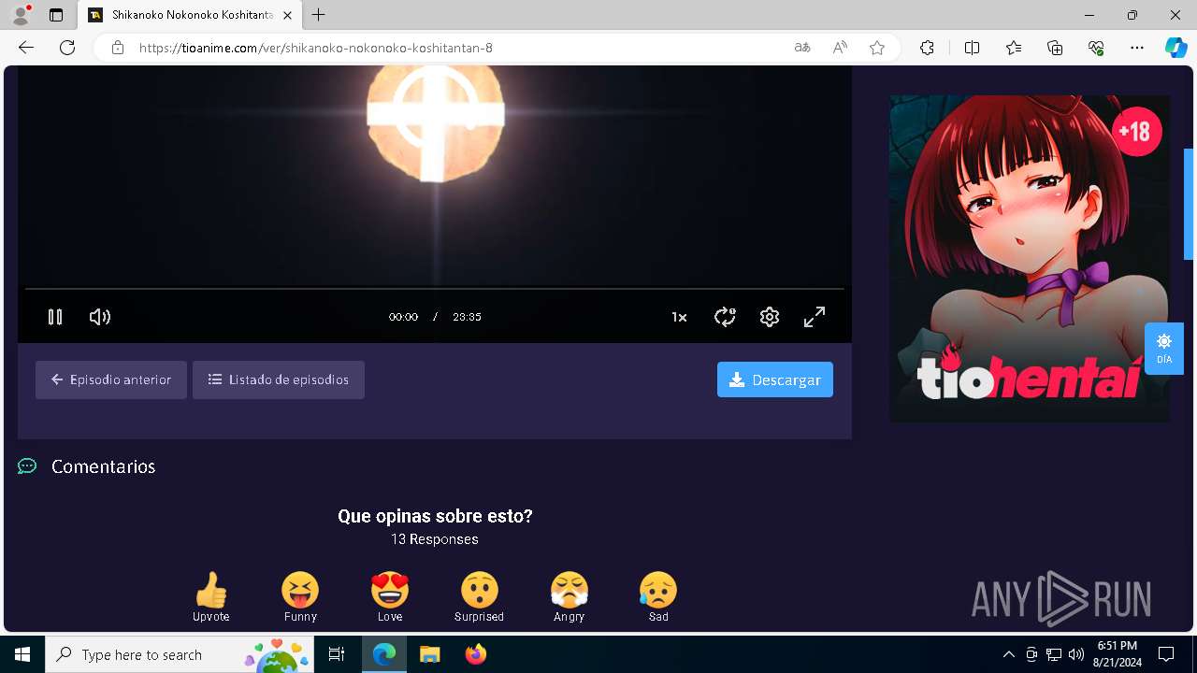
Task: Open Task View on taskbar
Action: coord(337,654)
